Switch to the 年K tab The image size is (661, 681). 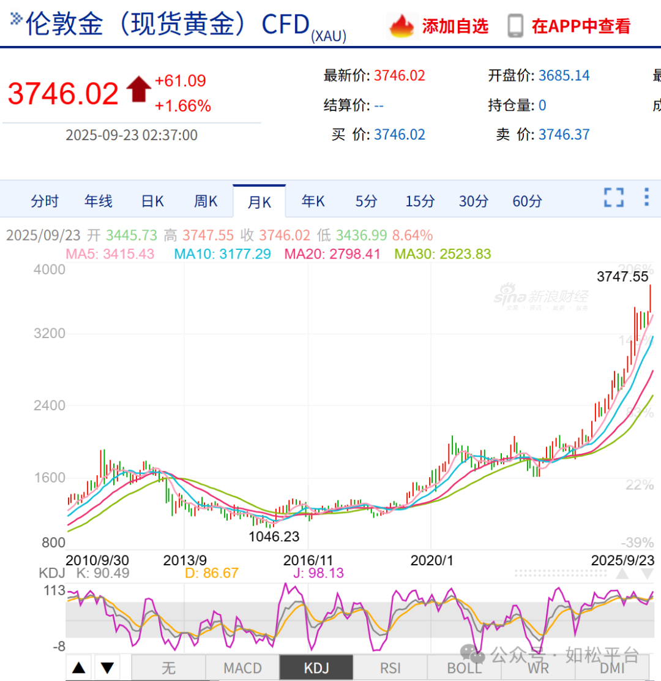pos(313,201)
